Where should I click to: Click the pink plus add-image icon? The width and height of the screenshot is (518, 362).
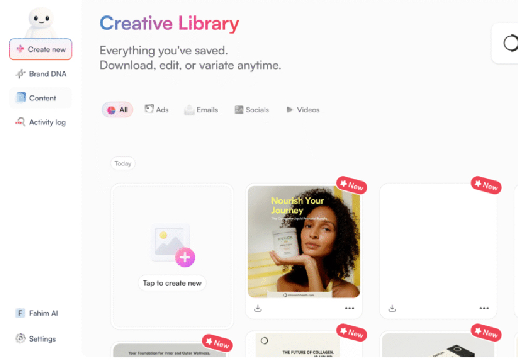[x=185, y=257]
